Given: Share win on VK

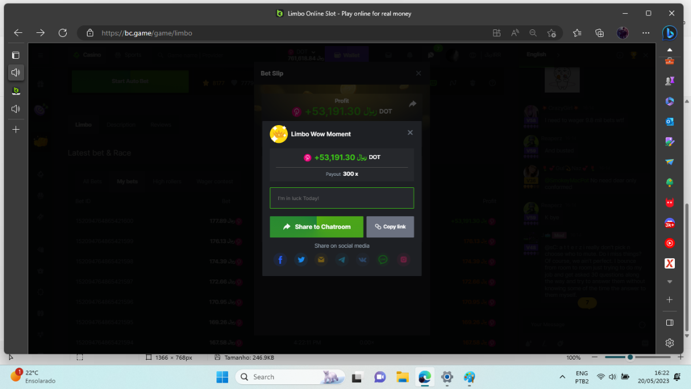Looking at the screenshot, I should point(363,260).
